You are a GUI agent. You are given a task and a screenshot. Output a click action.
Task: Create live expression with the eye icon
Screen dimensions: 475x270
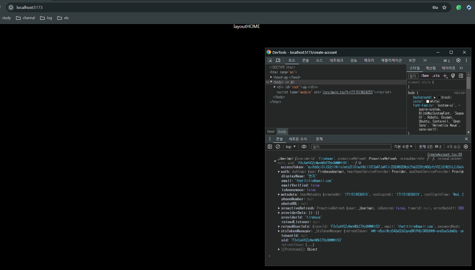coord(304,147)
